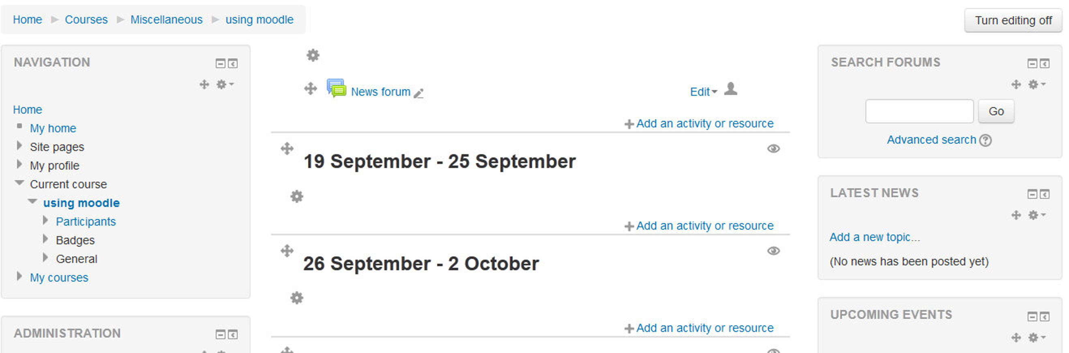
Task: Click the assign roles person icon beside Edit
Action: pyautogui.click(x=731, y=89)
